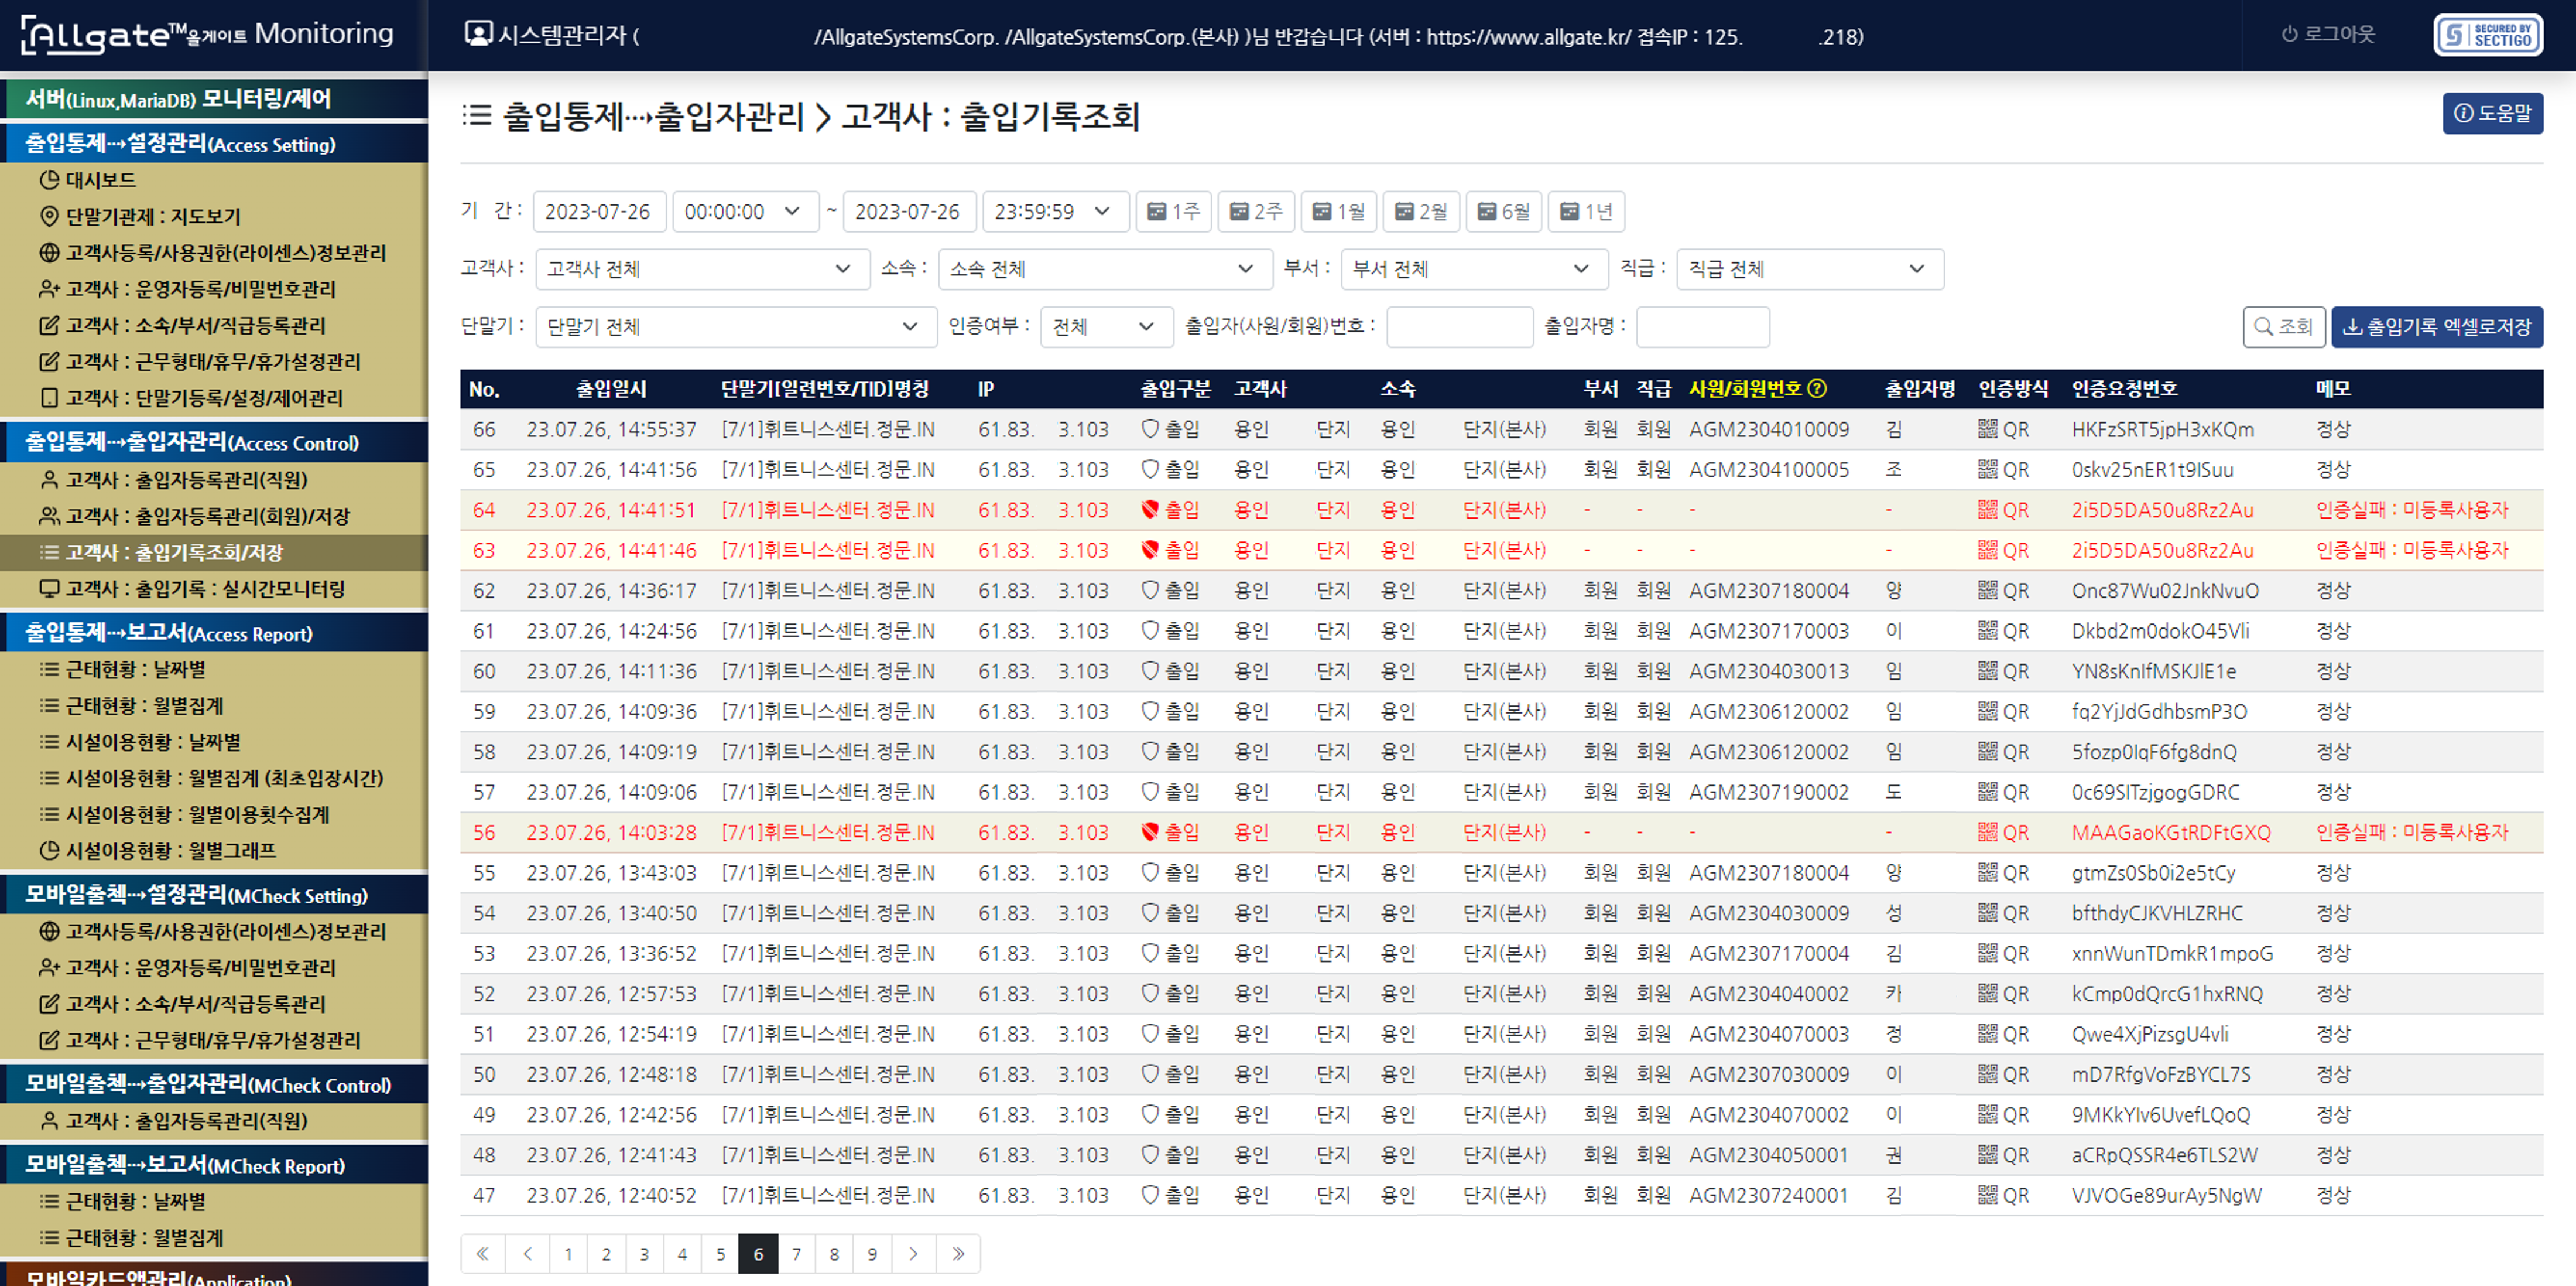
Task: Click the calendar icon on the 1주 button
Action: point(1157,211)
